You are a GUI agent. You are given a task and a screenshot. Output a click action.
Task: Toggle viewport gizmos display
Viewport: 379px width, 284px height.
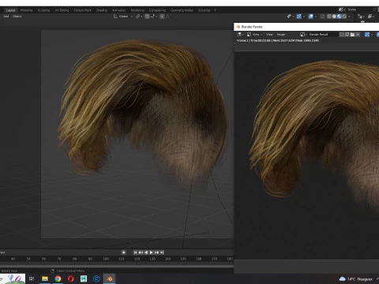click(x=299, y=17)
